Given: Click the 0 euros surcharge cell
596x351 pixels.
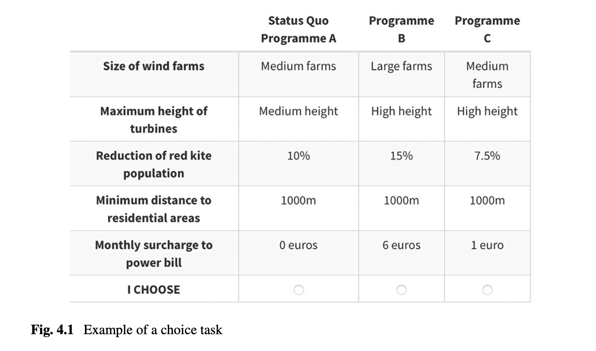Looking at the screenshot, I should pos(298,245).
